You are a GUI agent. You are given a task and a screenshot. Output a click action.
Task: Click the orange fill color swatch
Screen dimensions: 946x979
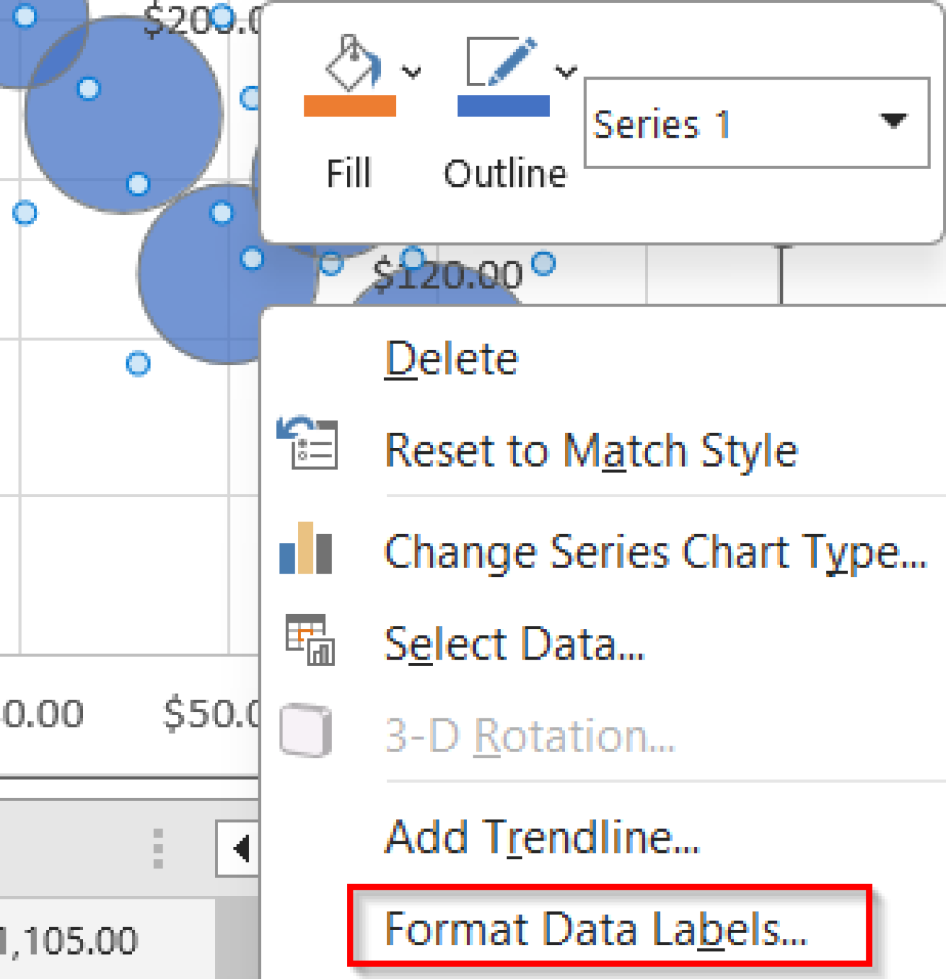pyautogui.click(x=350, y=107)
